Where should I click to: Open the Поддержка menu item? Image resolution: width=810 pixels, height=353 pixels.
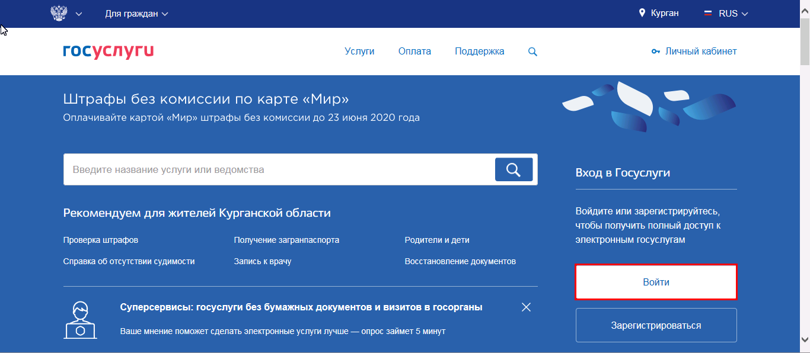(479, 52)
